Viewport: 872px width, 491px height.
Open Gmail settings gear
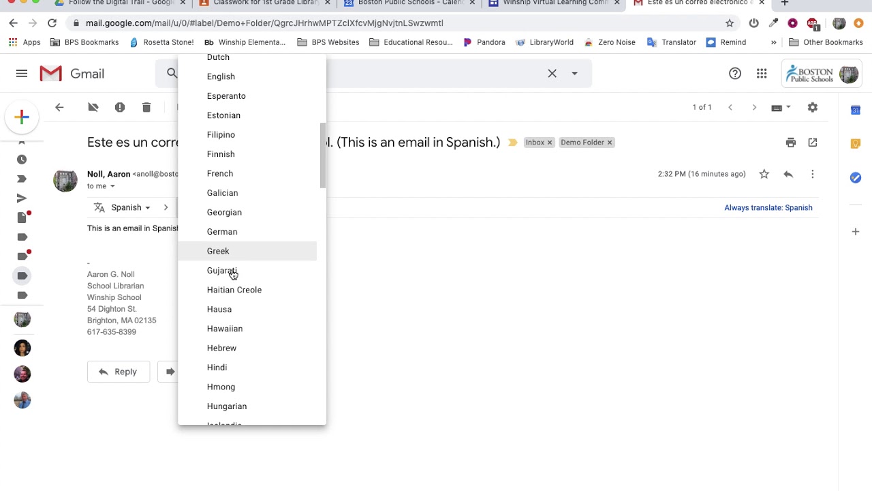coord(812,107)
